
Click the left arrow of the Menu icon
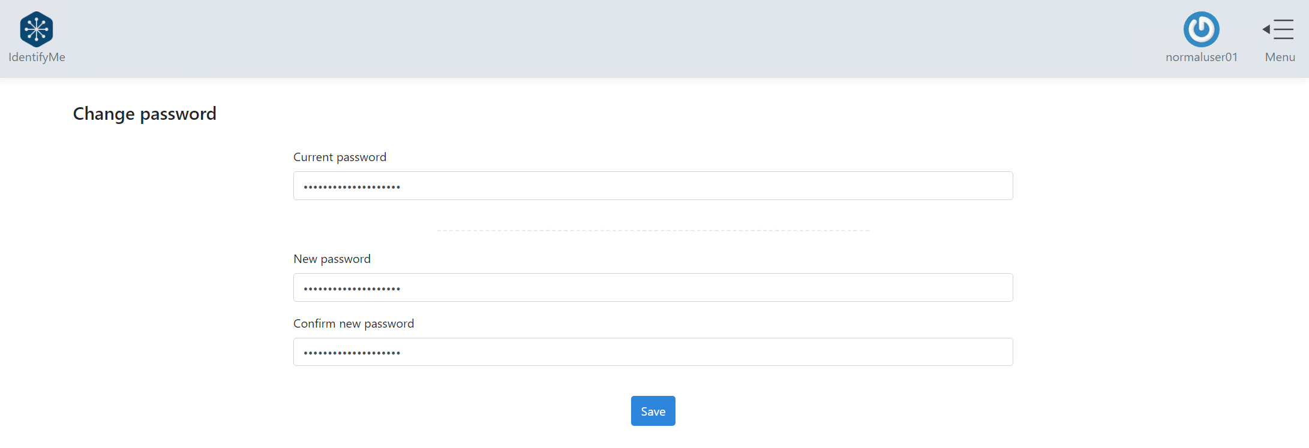point(1266,29)
